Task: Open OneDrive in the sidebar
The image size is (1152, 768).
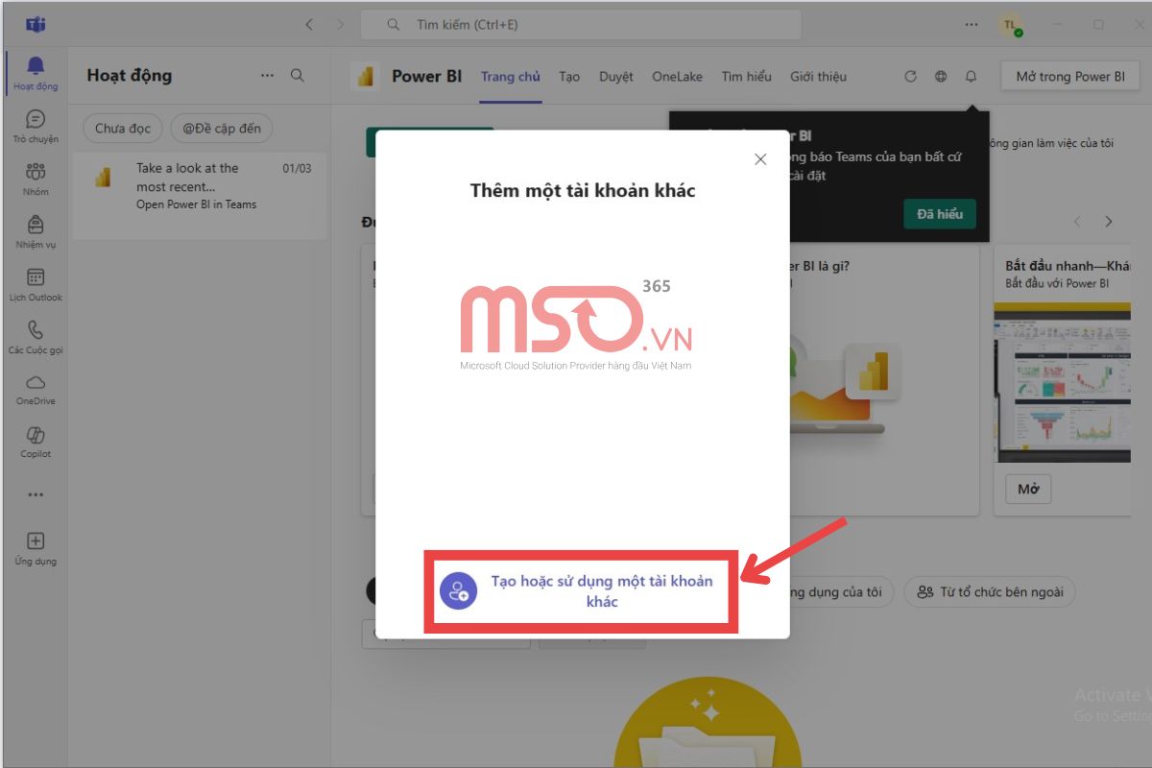Action: point(36,389)
